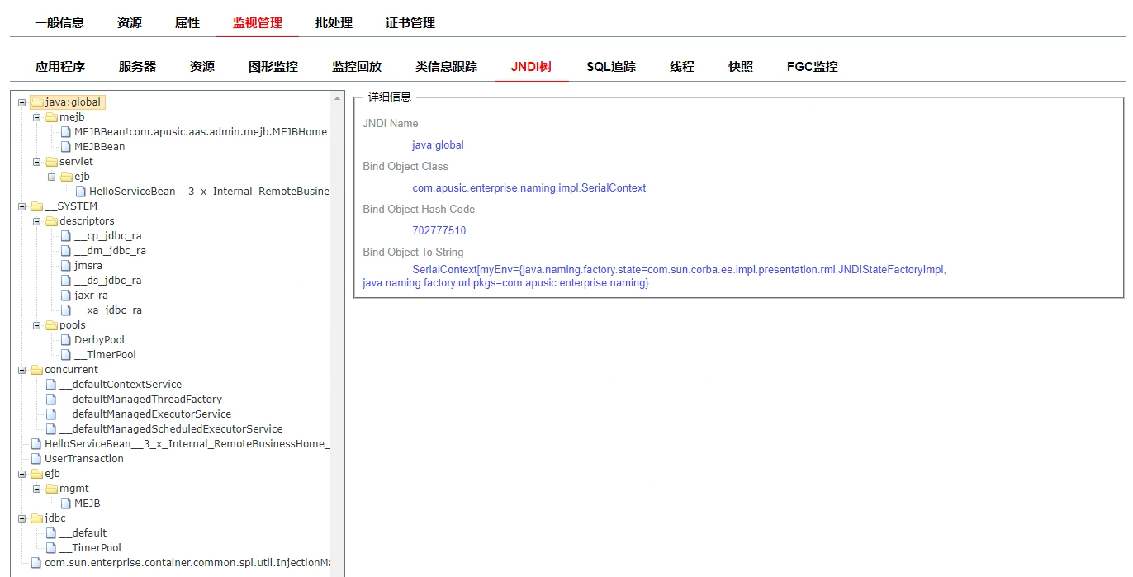Viewport: 1133px width, 577px height.
Task: Collapse the mejb tree node
Action: 37,117
